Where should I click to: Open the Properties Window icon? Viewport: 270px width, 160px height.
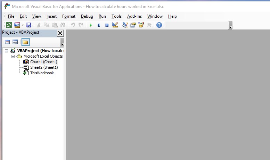click(x=133, y=25)
